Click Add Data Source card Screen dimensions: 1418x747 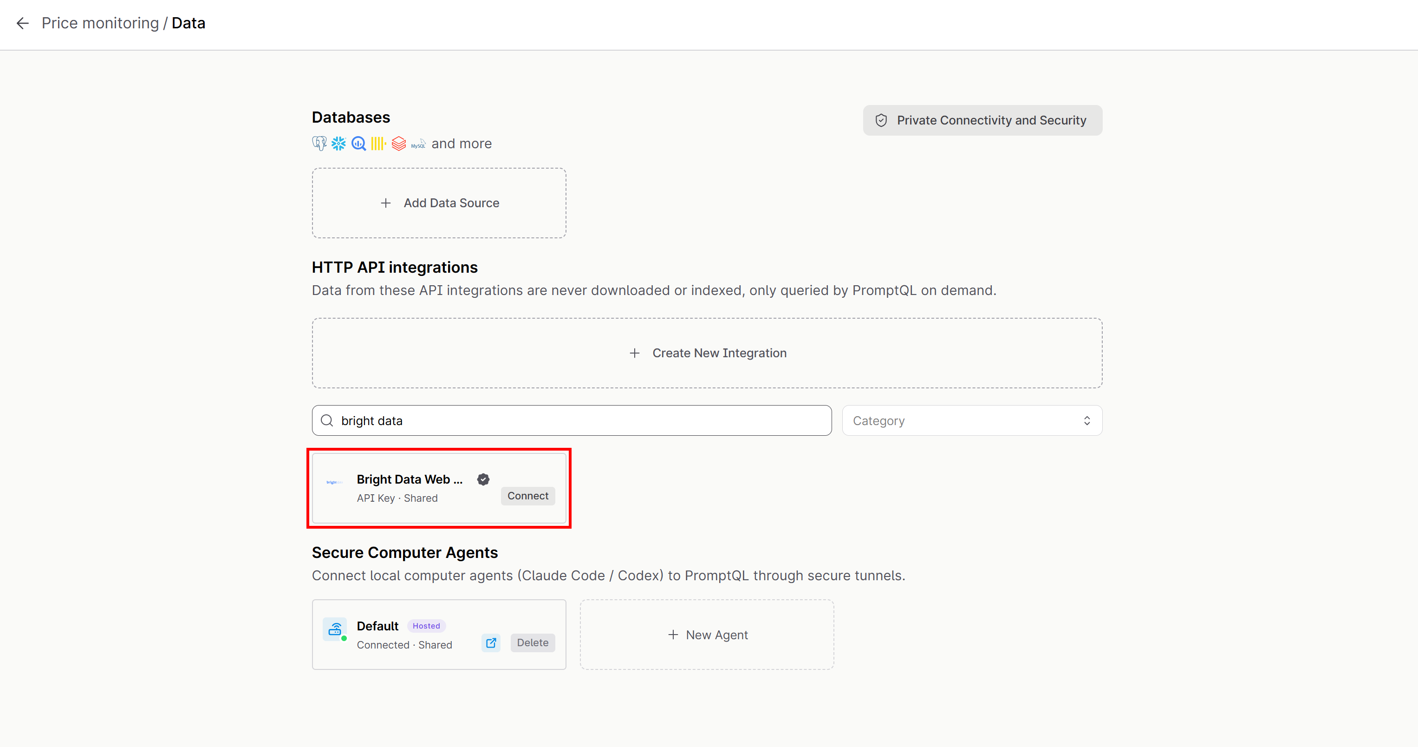click(439, 203)
